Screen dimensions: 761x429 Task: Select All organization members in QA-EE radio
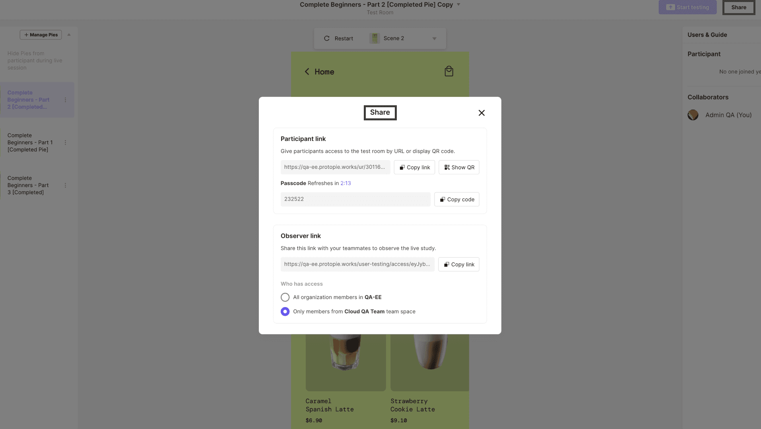point(285,297)
